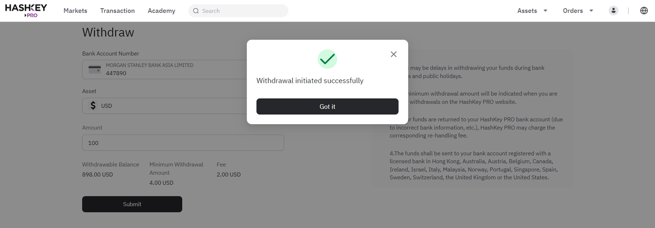Click the Withdrawable Balance 898.00 USD value
This screenshot has height=228, width=655.
click(98, 174)
